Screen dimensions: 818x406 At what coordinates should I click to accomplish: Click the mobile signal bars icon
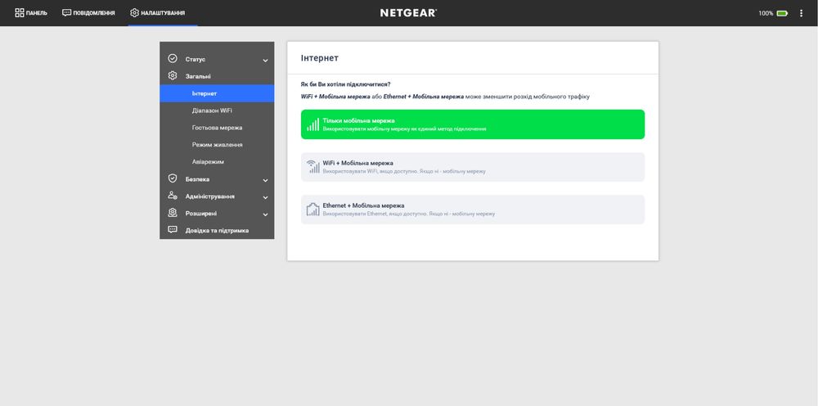(313, 124)
